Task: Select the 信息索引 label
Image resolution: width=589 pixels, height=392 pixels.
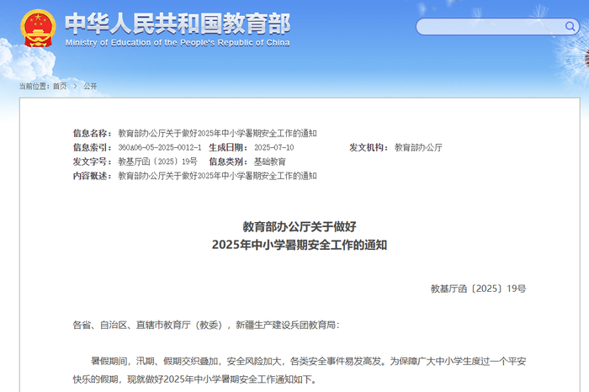Action: (92, 147)
